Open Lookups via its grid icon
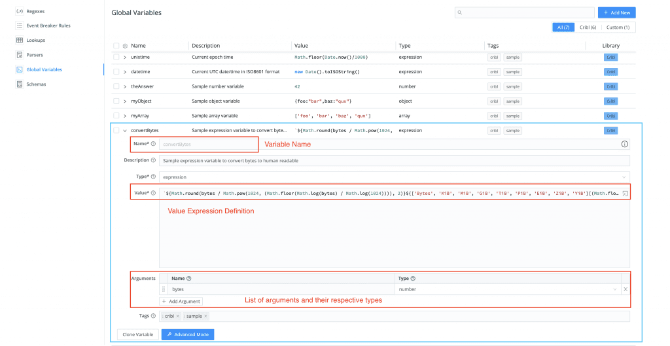Viewport: 670px width, 346px height. click(x=20, y=40)
